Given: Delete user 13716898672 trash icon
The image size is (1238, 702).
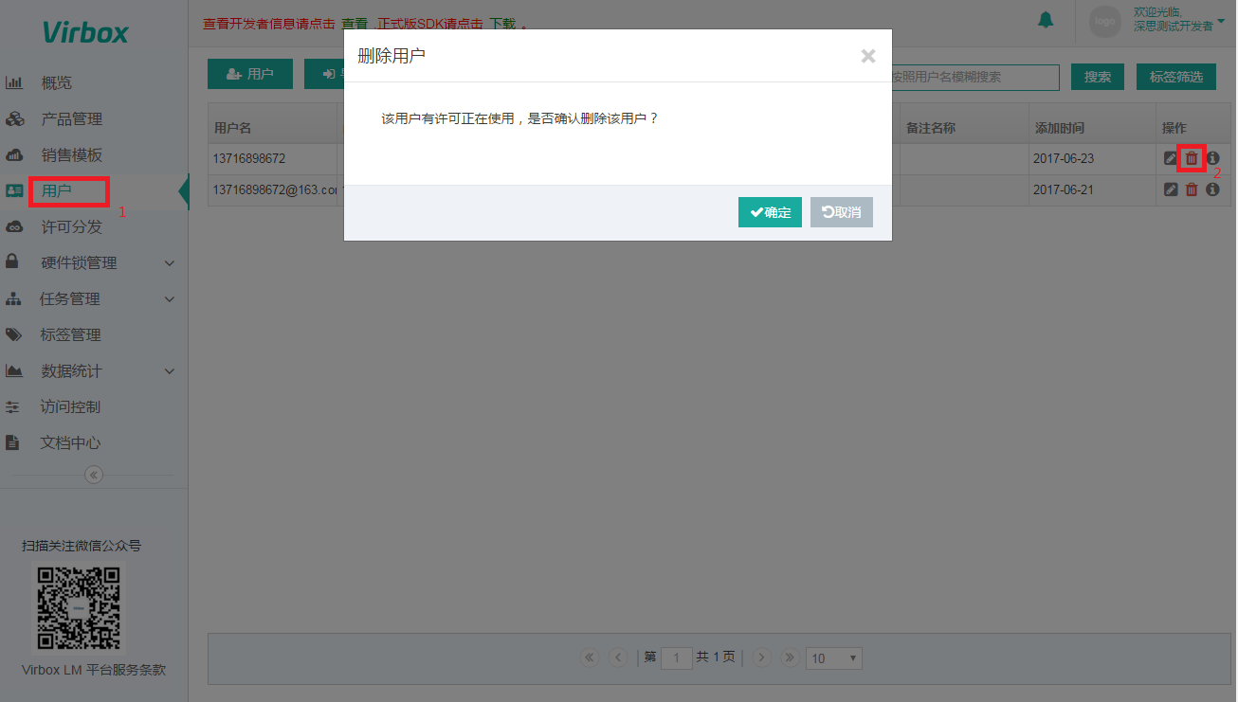Looking at the screenshot, I should (x=1192, y=158).
